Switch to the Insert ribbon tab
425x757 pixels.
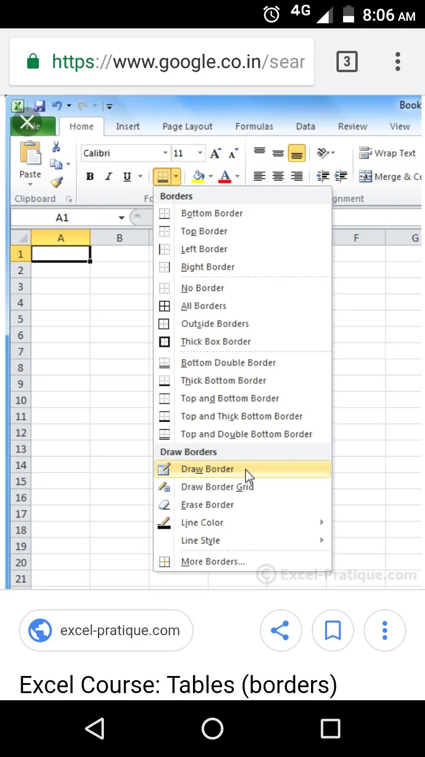[127, 126]
